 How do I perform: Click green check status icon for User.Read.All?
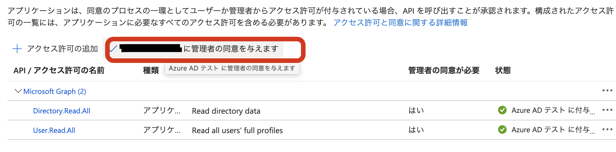coord(502,130)
